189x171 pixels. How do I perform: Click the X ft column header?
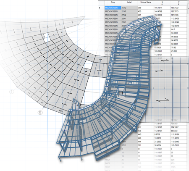pyautogui.click(x=162, y=3)
